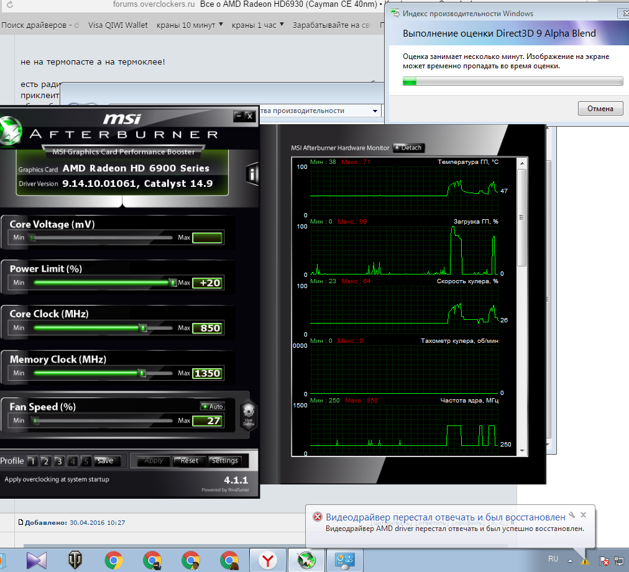
Task: Click the post document icon near Добавлено
Action: pyautogui.click(x=21, y=522)
